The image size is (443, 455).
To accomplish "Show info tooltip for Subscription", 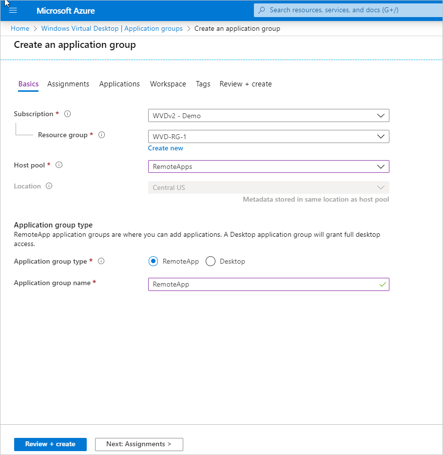I will coord(68,114).
